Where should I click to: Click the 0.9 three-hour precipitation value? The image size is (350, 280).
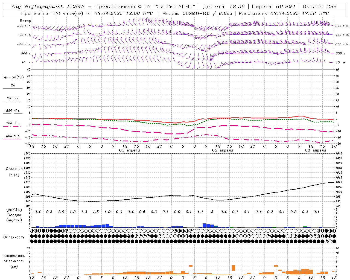pyautogui.click(x=177, y=212)
